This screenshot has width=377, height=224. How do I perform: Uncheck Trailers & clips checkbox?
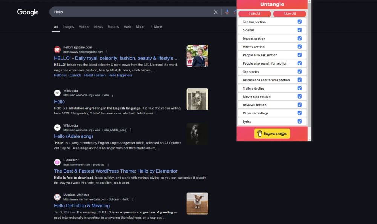click(300, 88)
